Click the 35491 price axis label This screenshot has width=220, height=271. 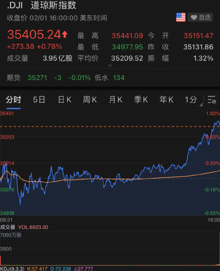coord(7,114)
